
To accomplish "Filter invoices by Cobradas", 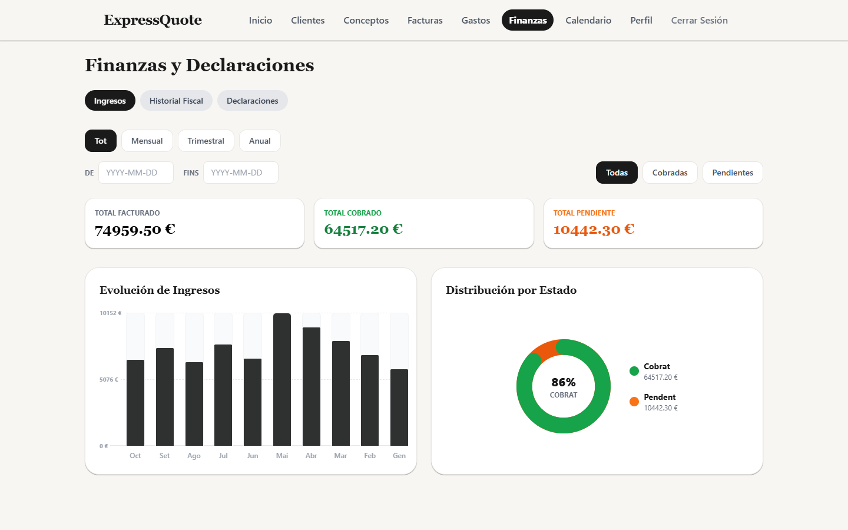I will 670,173.
